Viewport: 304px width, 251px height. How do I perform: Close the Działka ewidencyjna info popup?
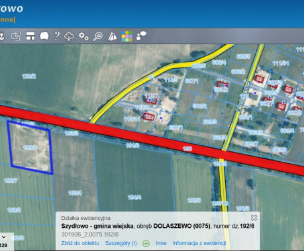[x=254, y=218]
